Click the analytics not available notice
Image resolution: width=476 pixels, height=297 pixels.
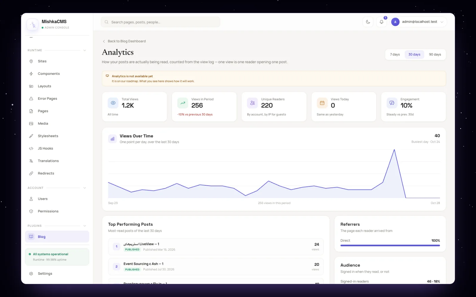(x=274, y=78)
